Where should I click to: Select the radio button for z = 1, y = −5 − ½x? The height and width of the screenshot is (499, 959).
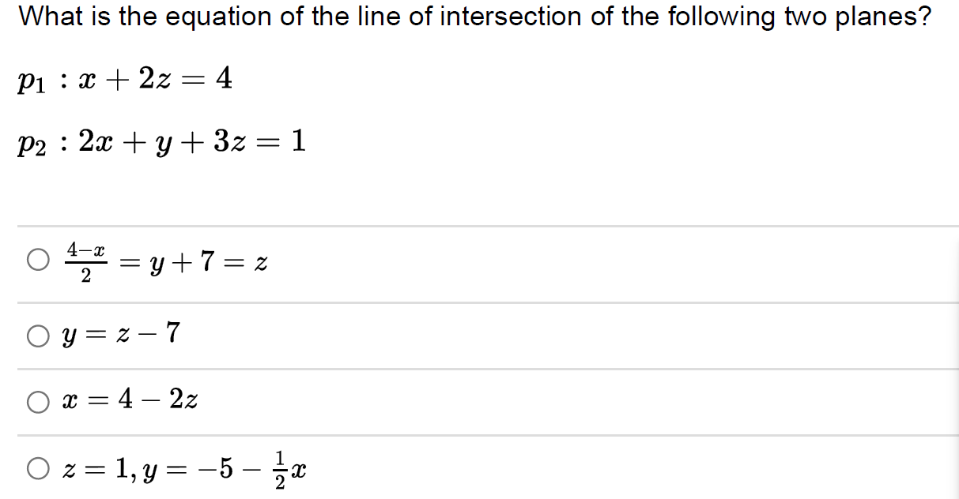37,467
